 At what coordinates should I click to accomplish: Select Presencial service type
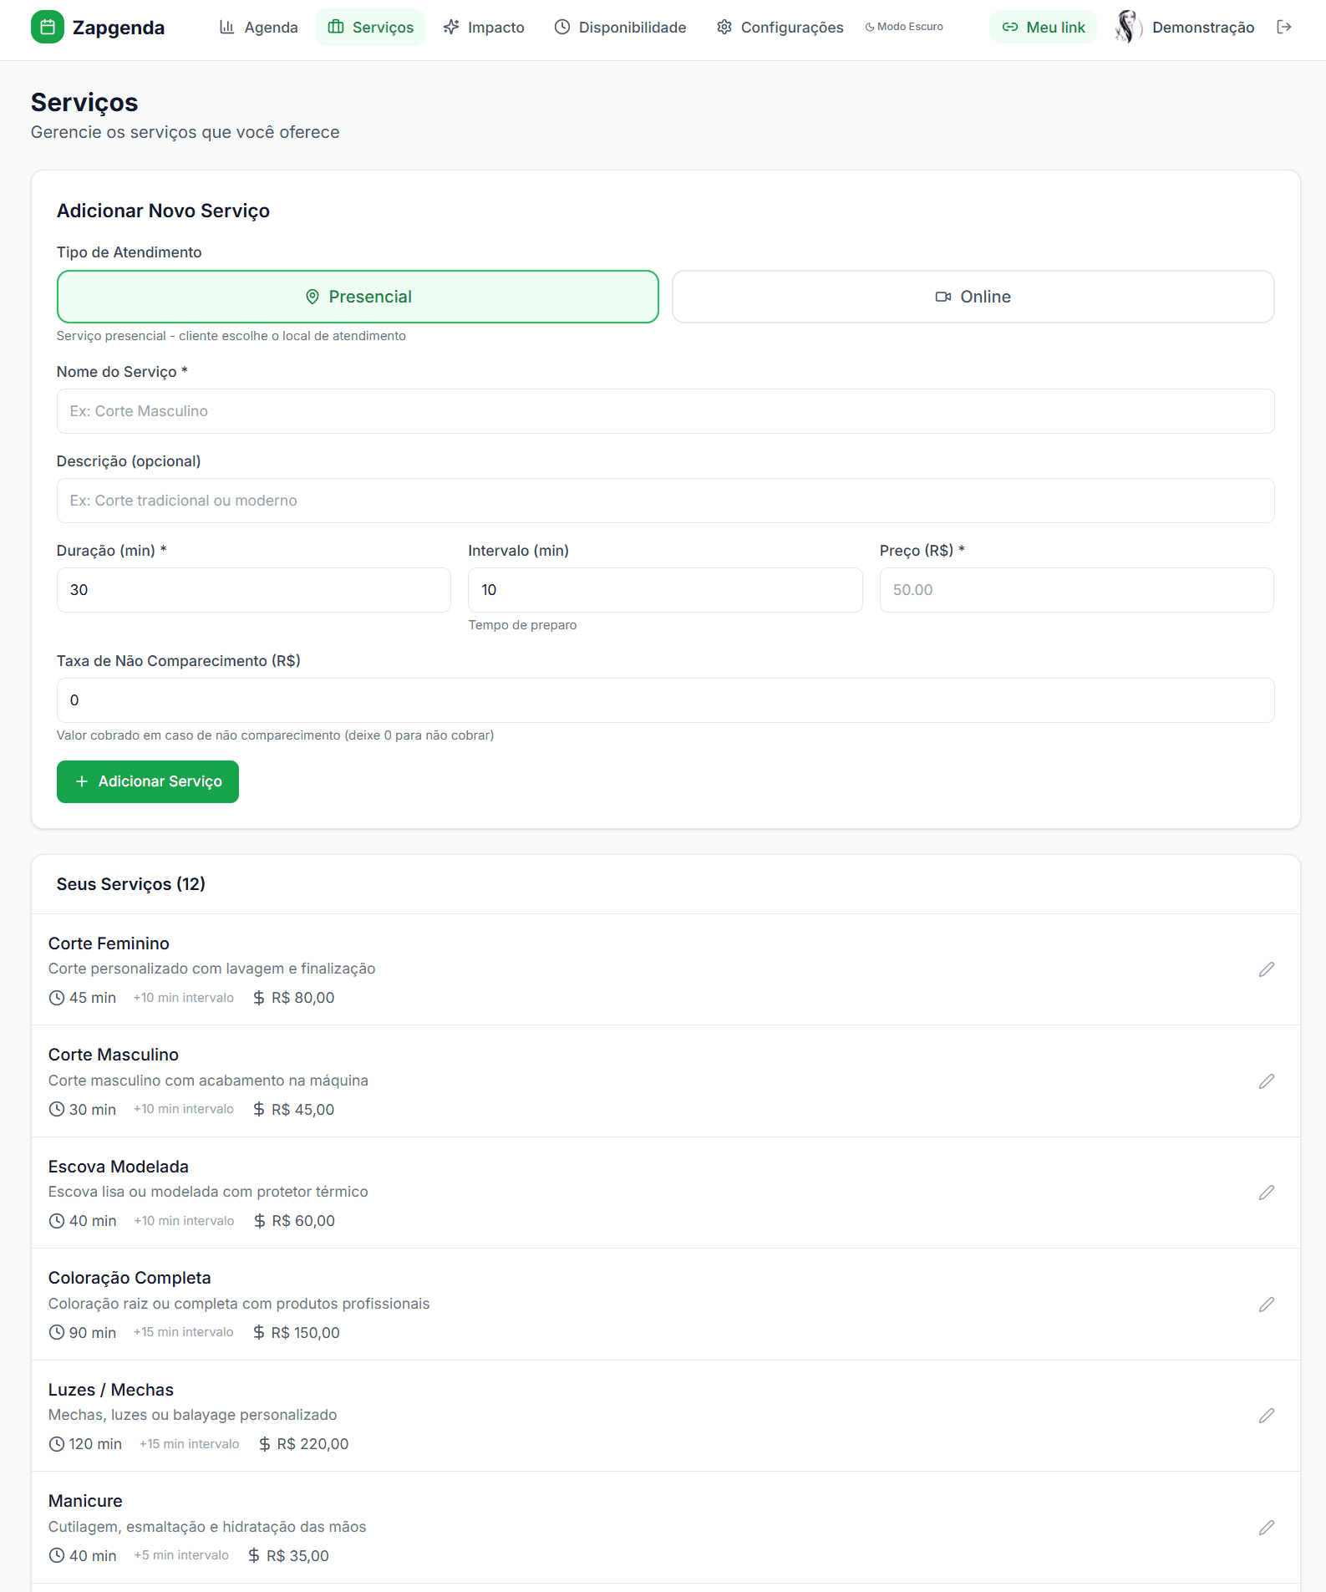point(358,297)
